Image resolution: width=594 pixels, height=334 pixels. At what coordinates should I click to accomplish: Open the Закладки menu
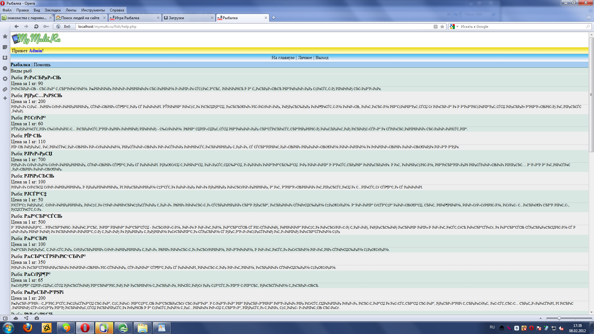point(53,10)
